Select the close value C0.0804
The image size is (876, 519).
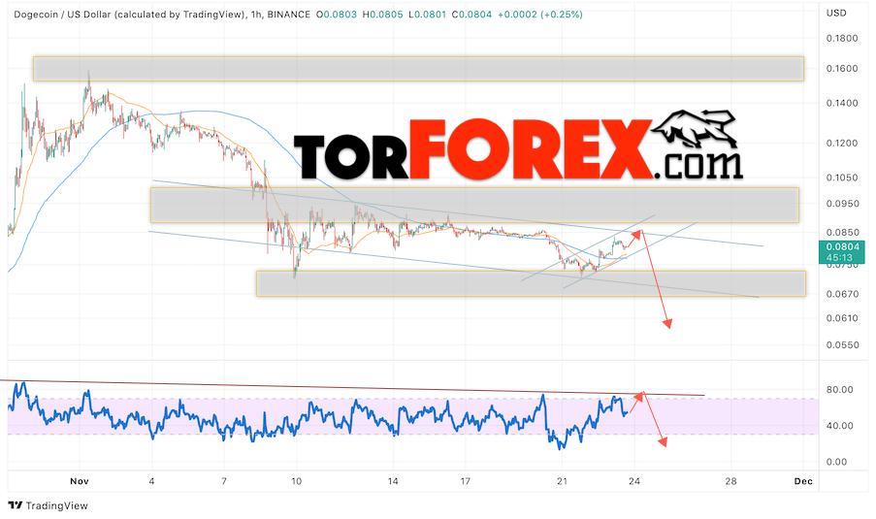pos(471,15)
